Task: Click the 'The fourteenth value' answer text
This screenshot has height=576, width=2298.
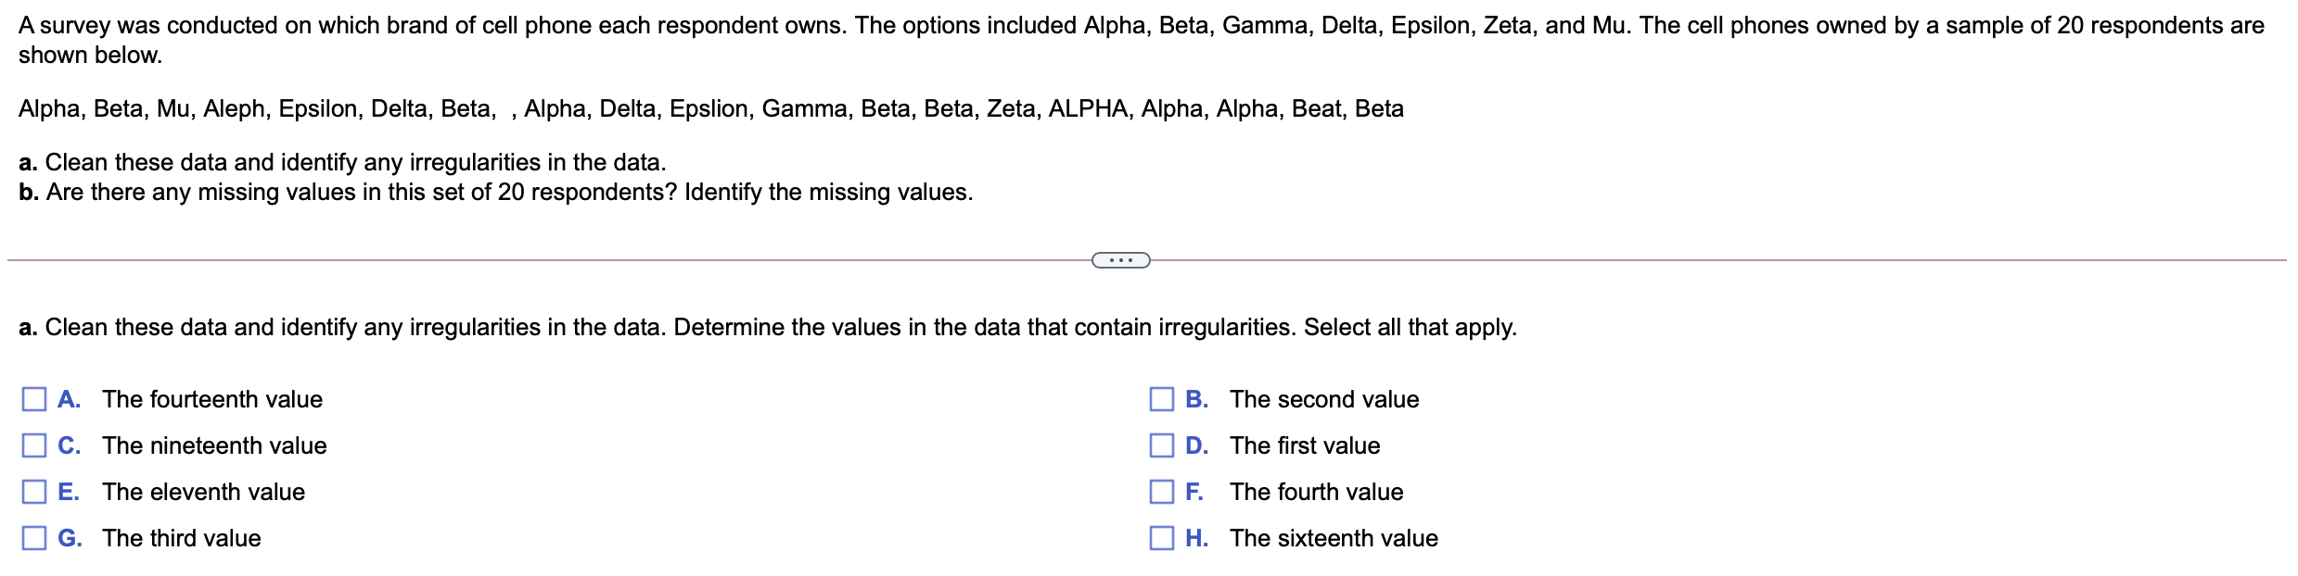Action: click(x=212, y=399)
